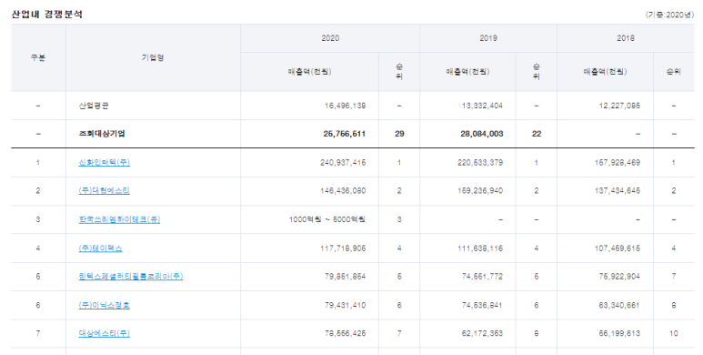This screenshot has width=703, height=355.
Task: Open the 대상에스티(주) company link
Action: 104,333
